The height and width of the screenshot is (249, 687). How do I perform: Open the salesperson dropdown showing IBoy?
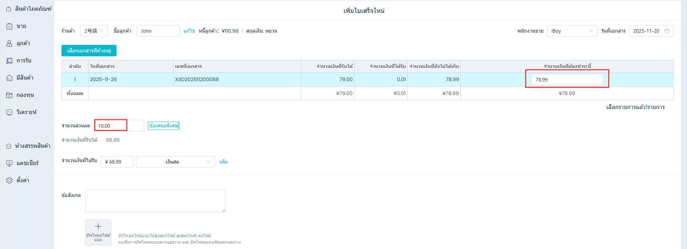(572, 31)
